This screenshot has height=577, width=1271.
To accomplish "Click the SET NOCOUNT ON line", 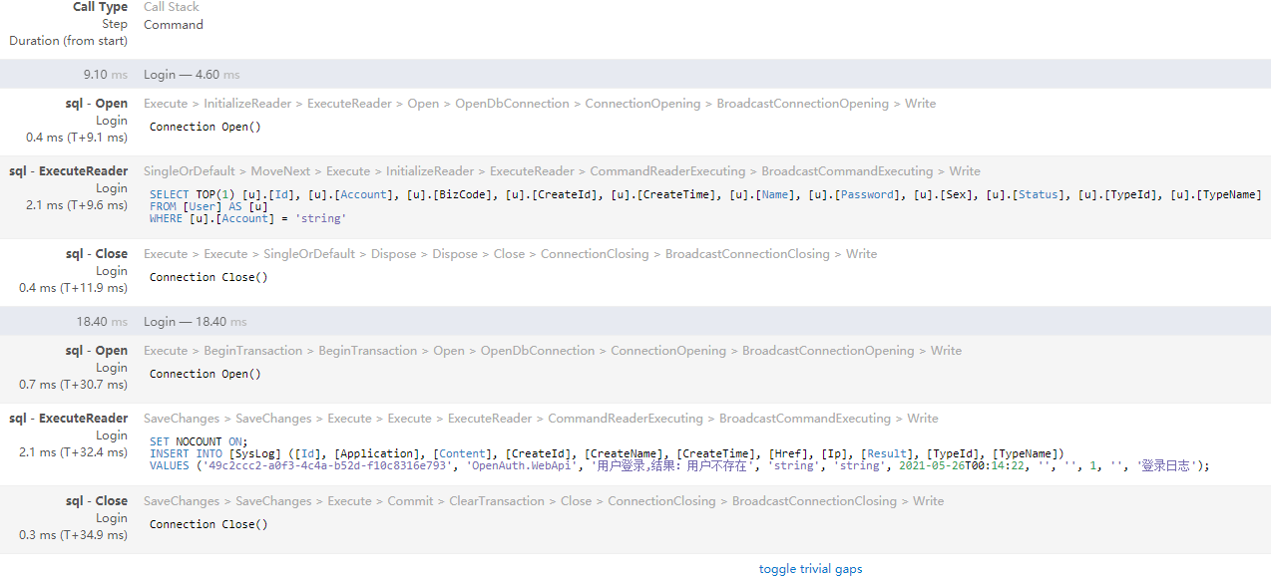I will point(198,441).
